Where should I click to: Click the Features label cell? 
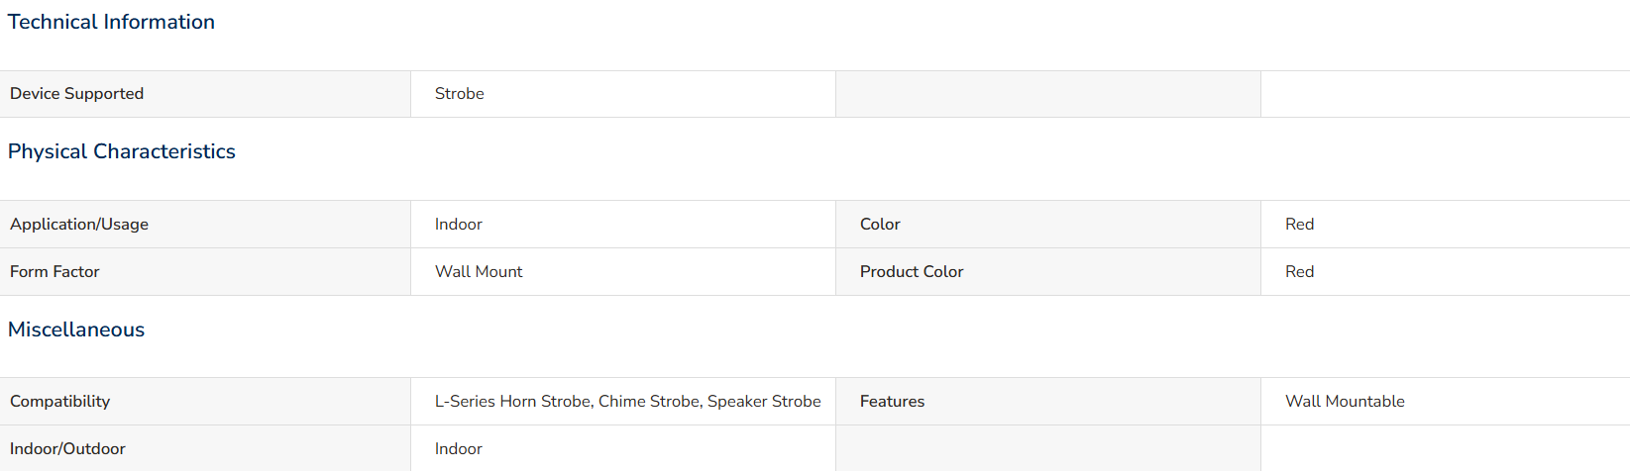pyautogui.click(x=1048, y=402)
